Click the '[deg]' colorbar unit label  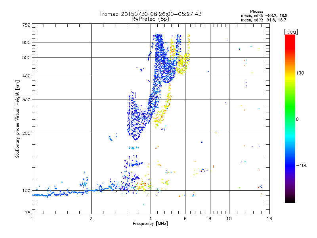pos(291,32)
